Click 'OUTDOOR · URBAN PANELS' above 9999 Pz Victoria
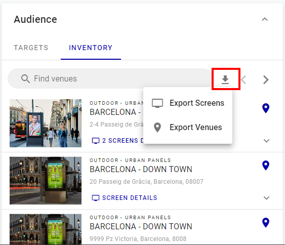Image resolution: width=285 pixels, height=245 pixels. 130,218
